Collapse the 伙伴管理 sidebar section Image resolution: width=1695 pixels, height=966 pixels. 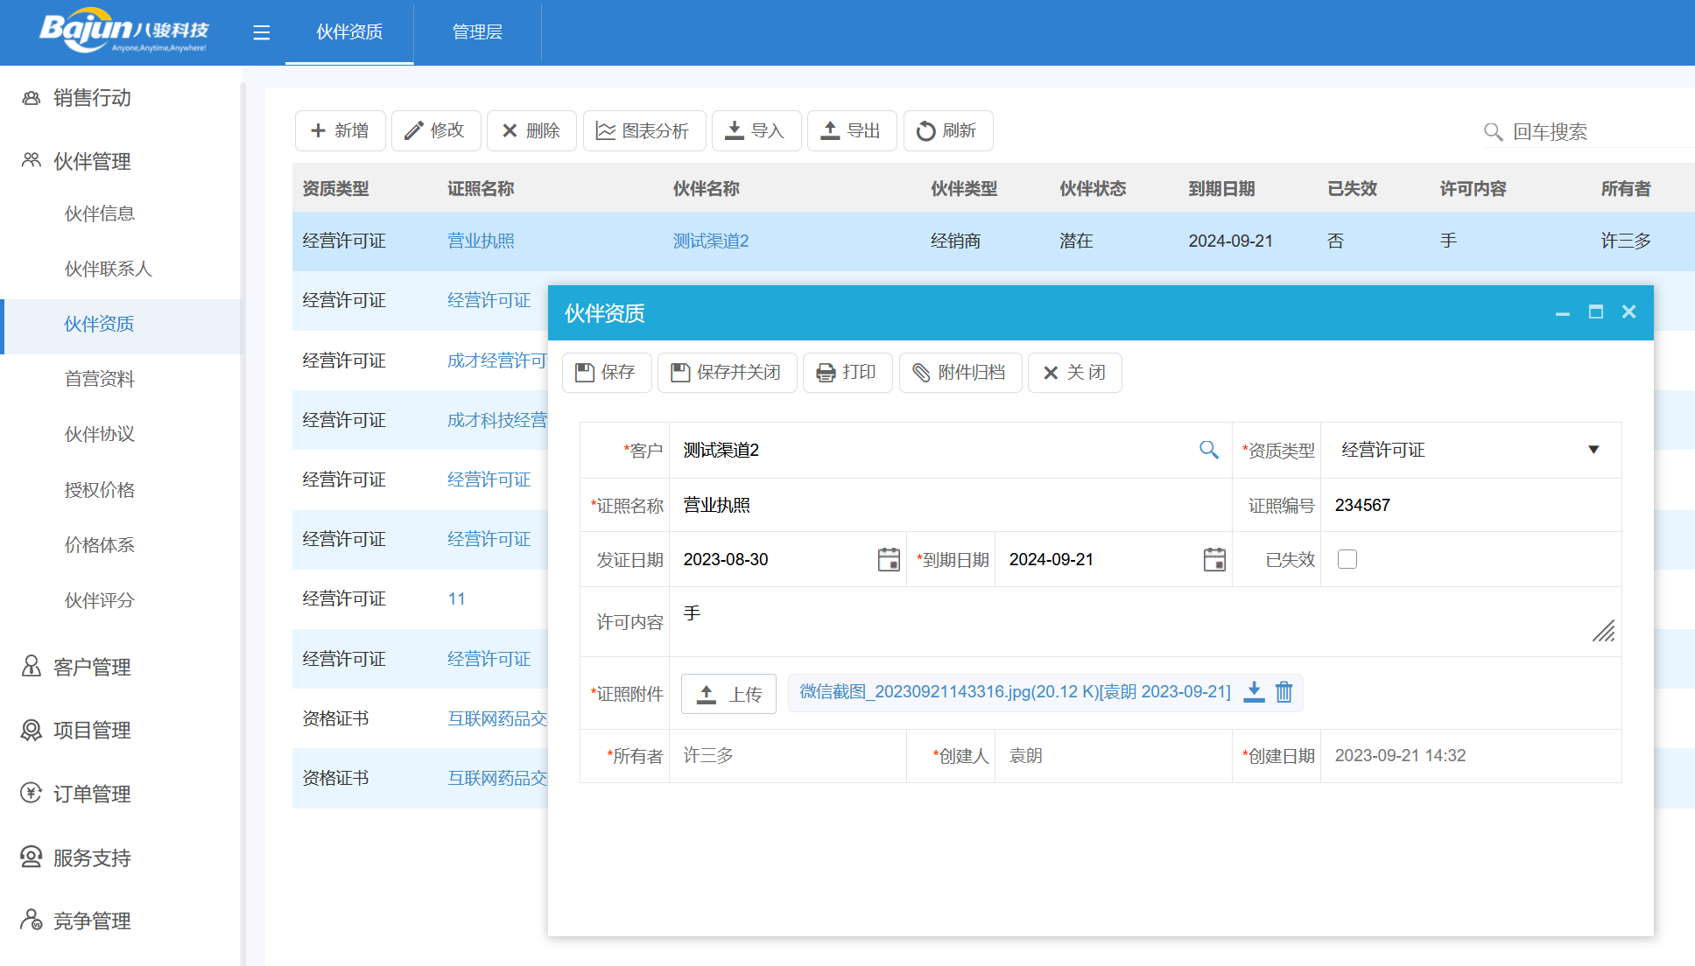coord(92,161)
